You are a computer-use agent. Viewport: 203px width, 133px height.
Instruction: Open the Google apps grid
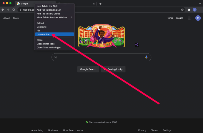click(190, 18)
